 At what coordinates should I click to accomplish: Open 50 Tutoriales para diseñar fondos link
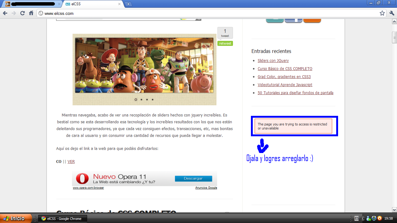pyautogui.click(x=296, y=93)
